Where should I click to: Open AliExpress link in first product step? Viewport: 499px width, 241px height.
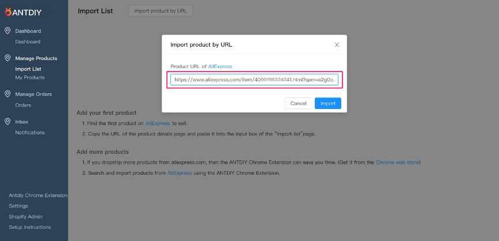pos(158,123)
